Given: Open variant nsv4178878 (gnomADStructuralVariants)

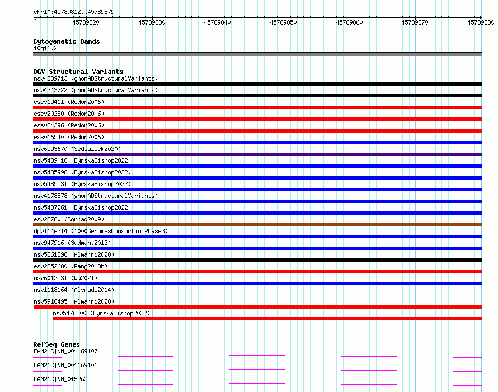Looking at the screenshot, I should (x=96, y=196).
